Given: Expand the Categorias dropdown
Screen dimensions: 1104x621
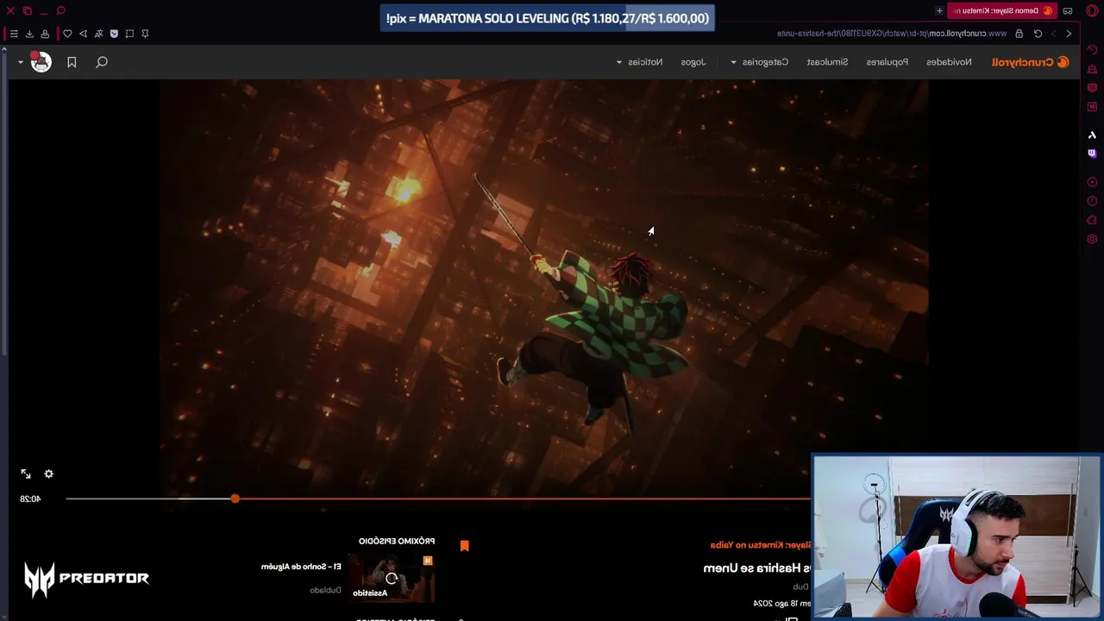Looking at the screenshot, I should [759, 62].
